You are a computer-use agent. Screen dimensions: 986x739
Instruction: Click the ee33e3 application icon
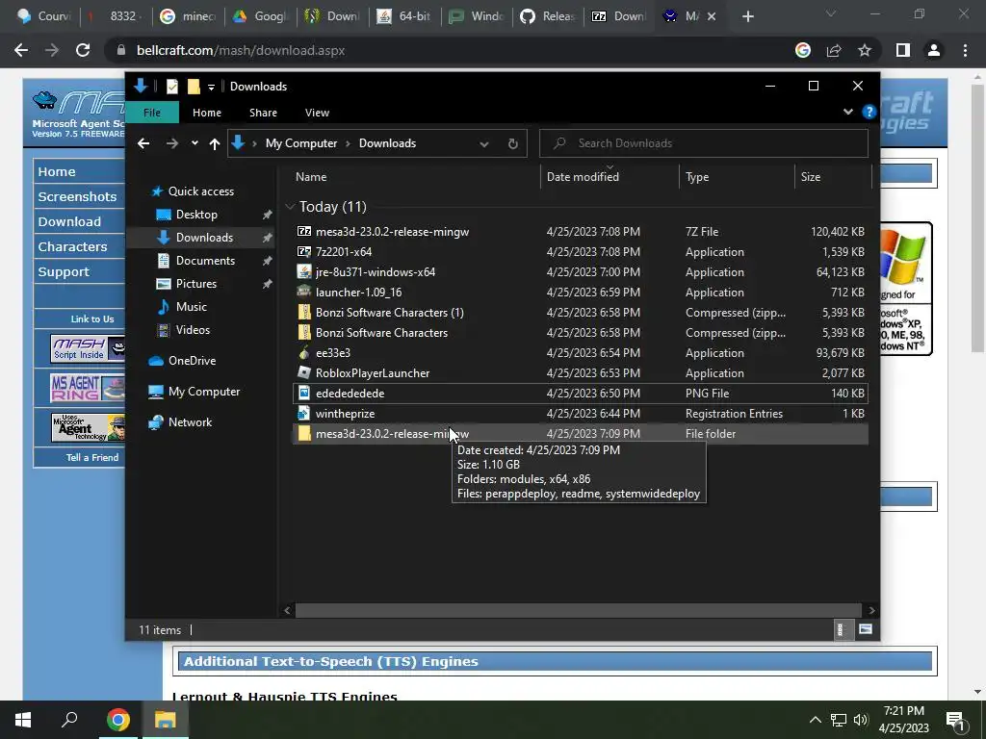coord(303,352)
